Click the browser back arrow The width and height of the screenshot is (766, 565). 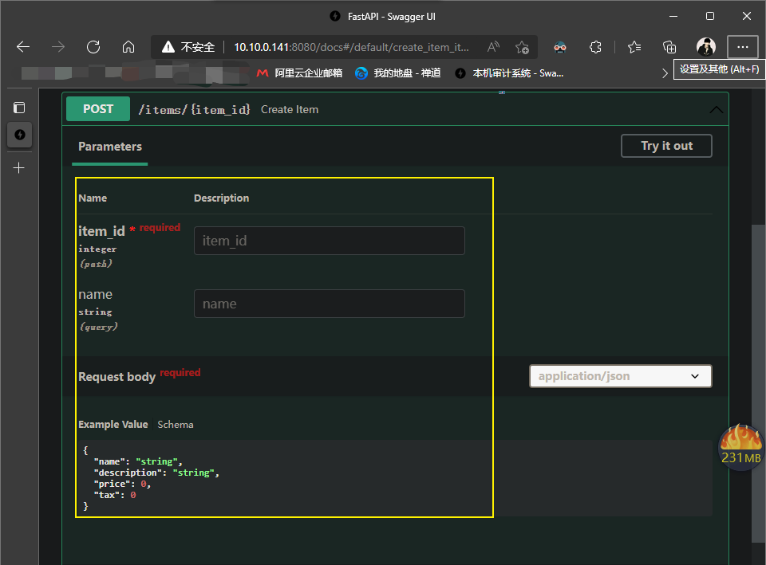click(23, 47)
